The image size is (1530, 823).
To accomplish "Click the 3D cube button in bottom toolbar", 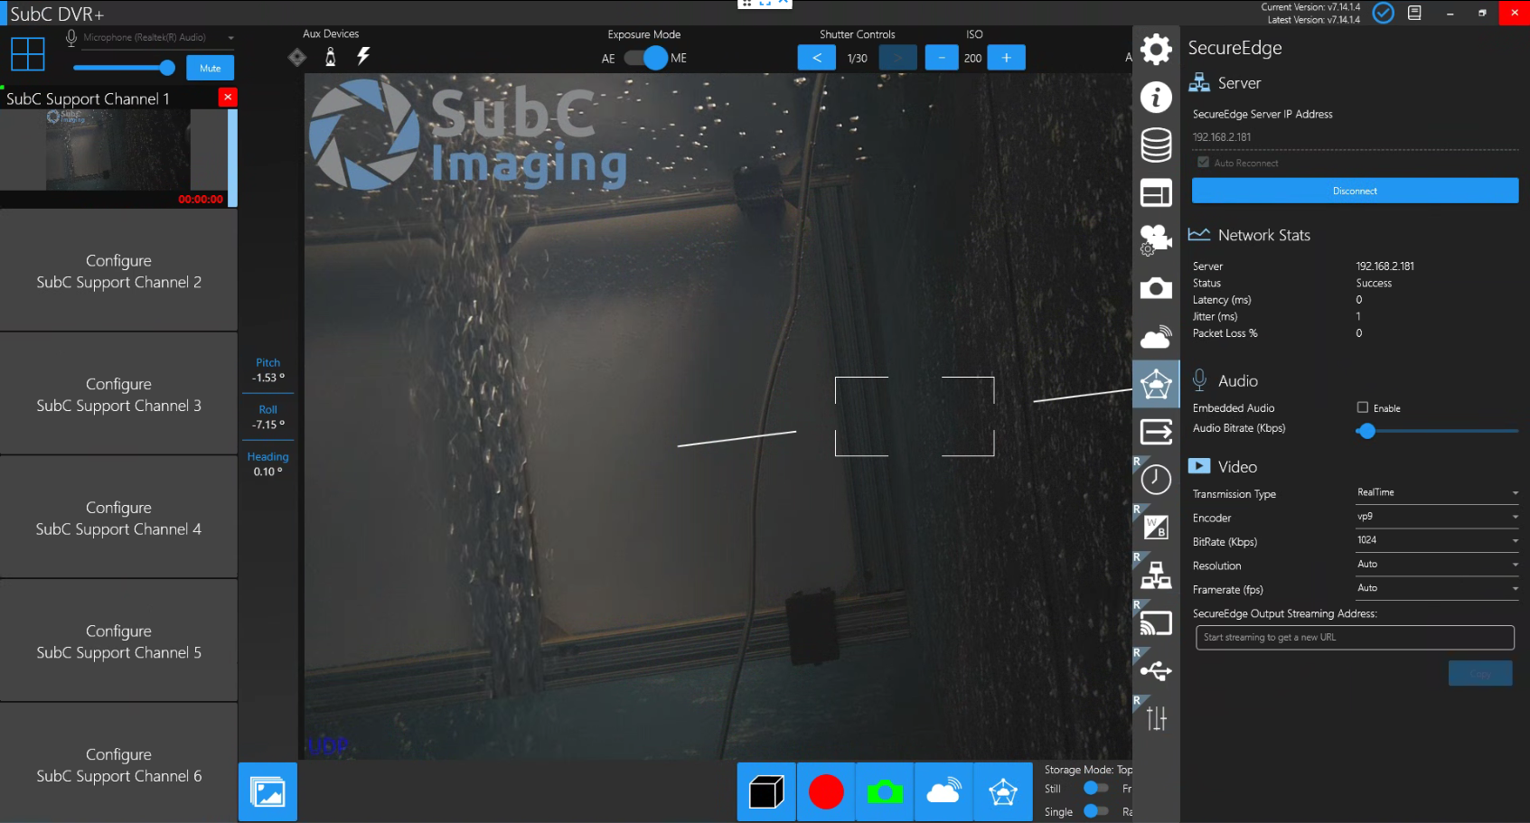I will pyautogui.click(x=766, y=792).
